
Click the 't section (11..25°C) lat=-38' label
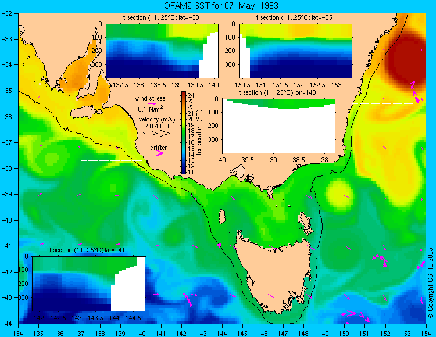[161, 17]
